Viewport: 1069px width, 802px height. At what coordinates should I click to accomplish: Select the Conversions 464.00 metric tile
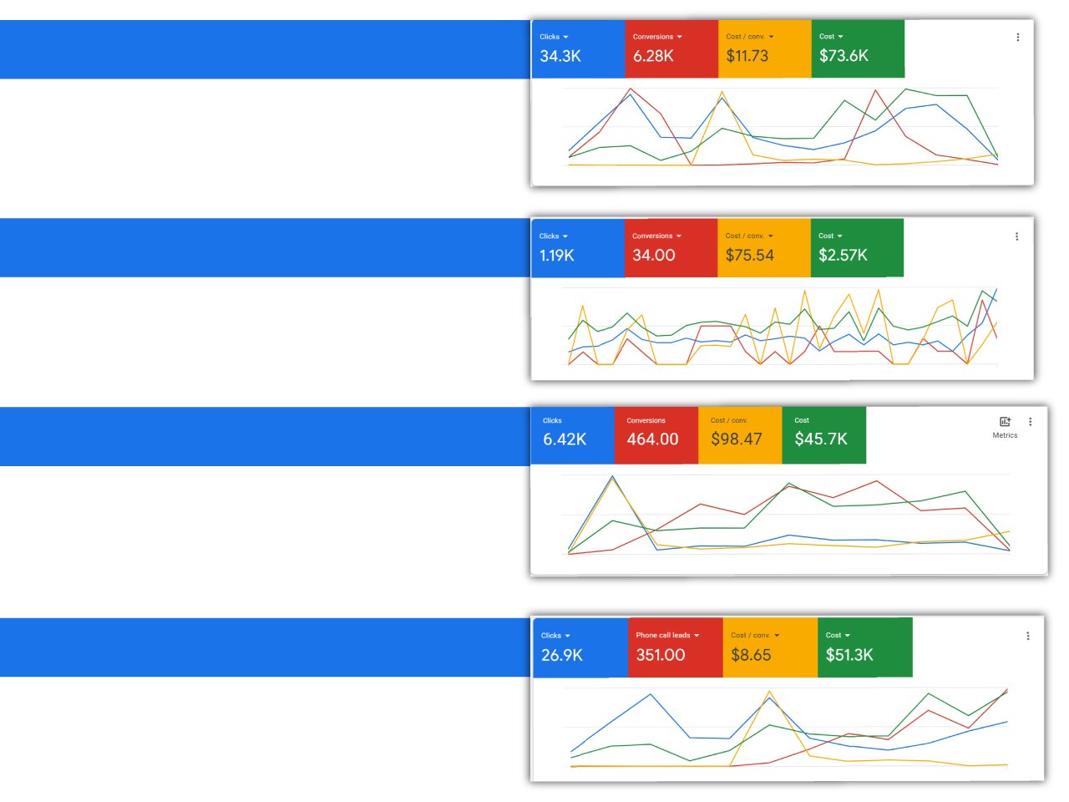[x=656, y=435]
